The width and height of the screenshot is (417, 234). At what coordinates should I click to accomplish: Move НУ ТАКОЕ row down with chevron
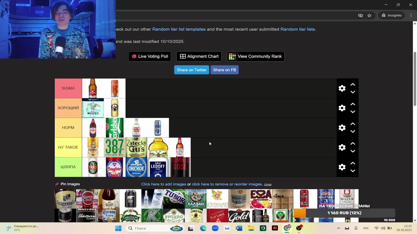point(352,151)
